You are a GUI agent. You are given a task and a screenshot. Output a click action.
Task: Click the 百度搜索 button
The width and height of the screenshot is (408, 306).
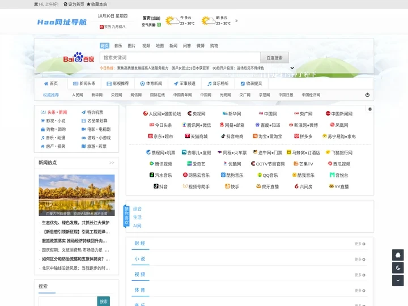(x=274, y=58)
